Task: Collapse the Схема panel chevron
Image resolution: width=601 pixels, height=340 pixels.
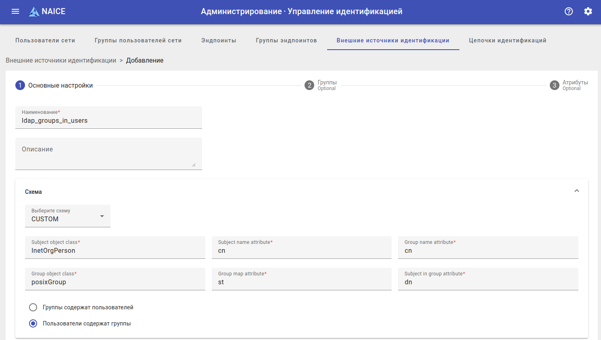Action: click(x=577, y=191)
